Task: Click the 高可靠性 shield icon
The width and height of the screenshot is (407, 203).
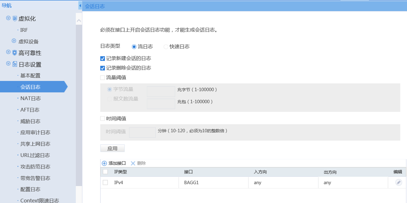Action: [15, 53]
